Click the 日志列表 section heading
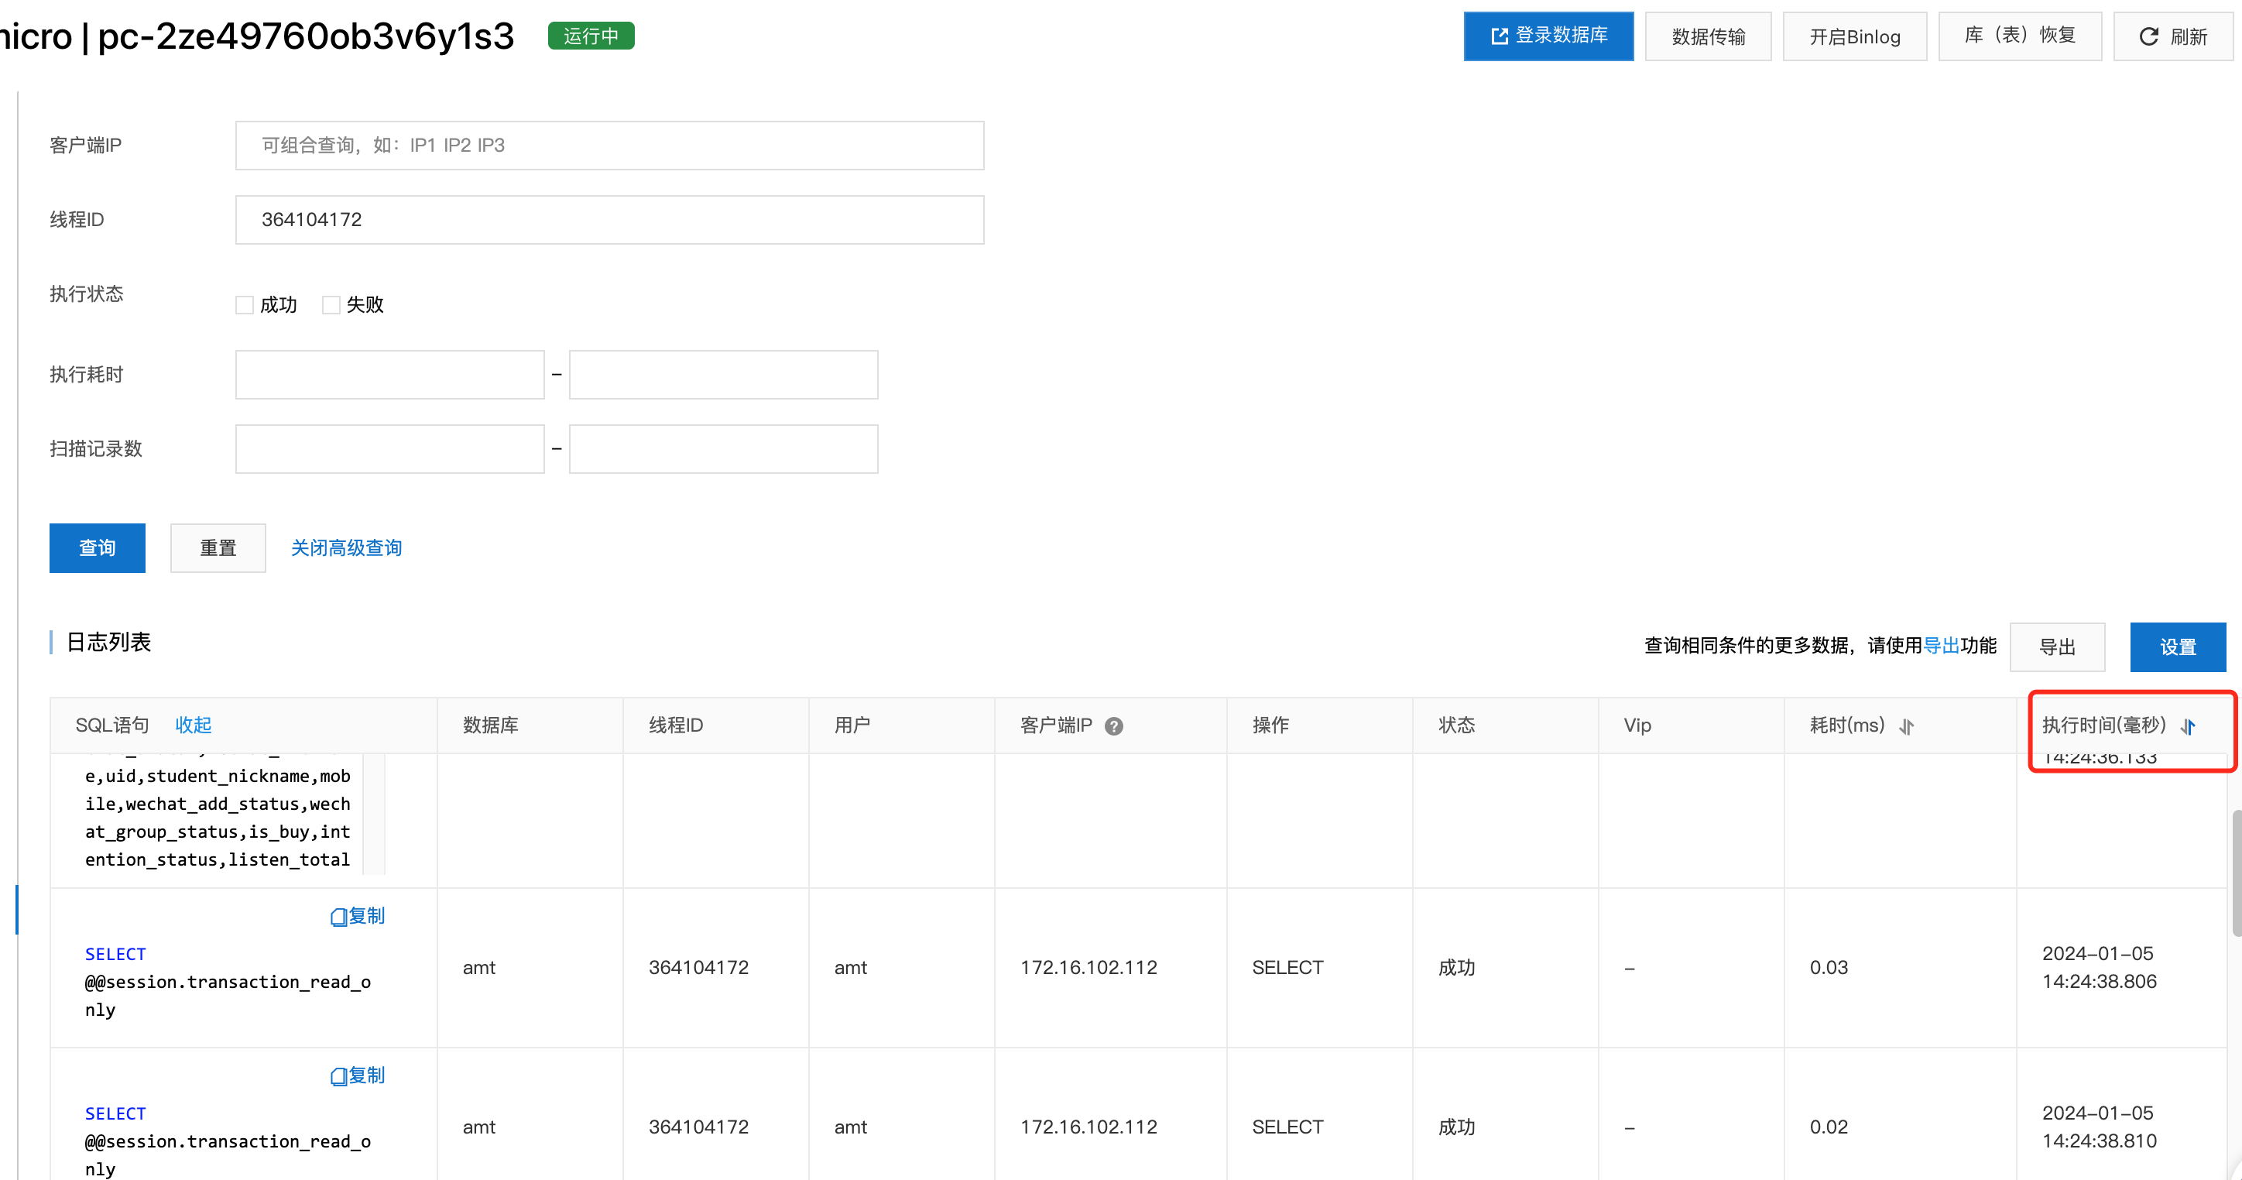 click(109, 642)
